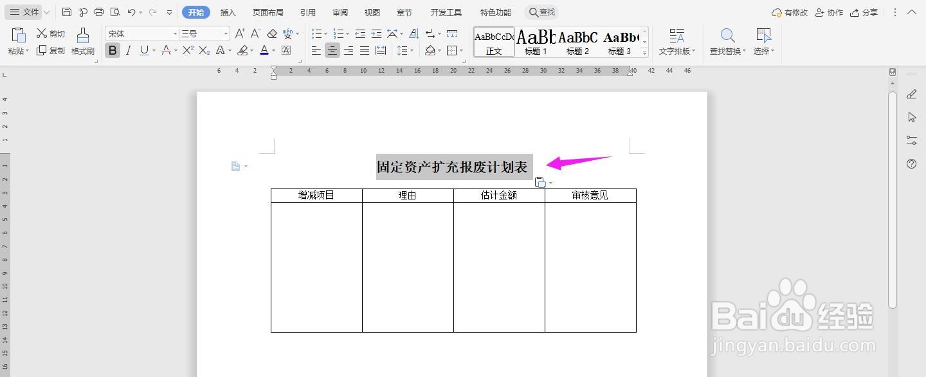
Task: Click the Sort A-Z icon
Action: [x=414, y=33]
